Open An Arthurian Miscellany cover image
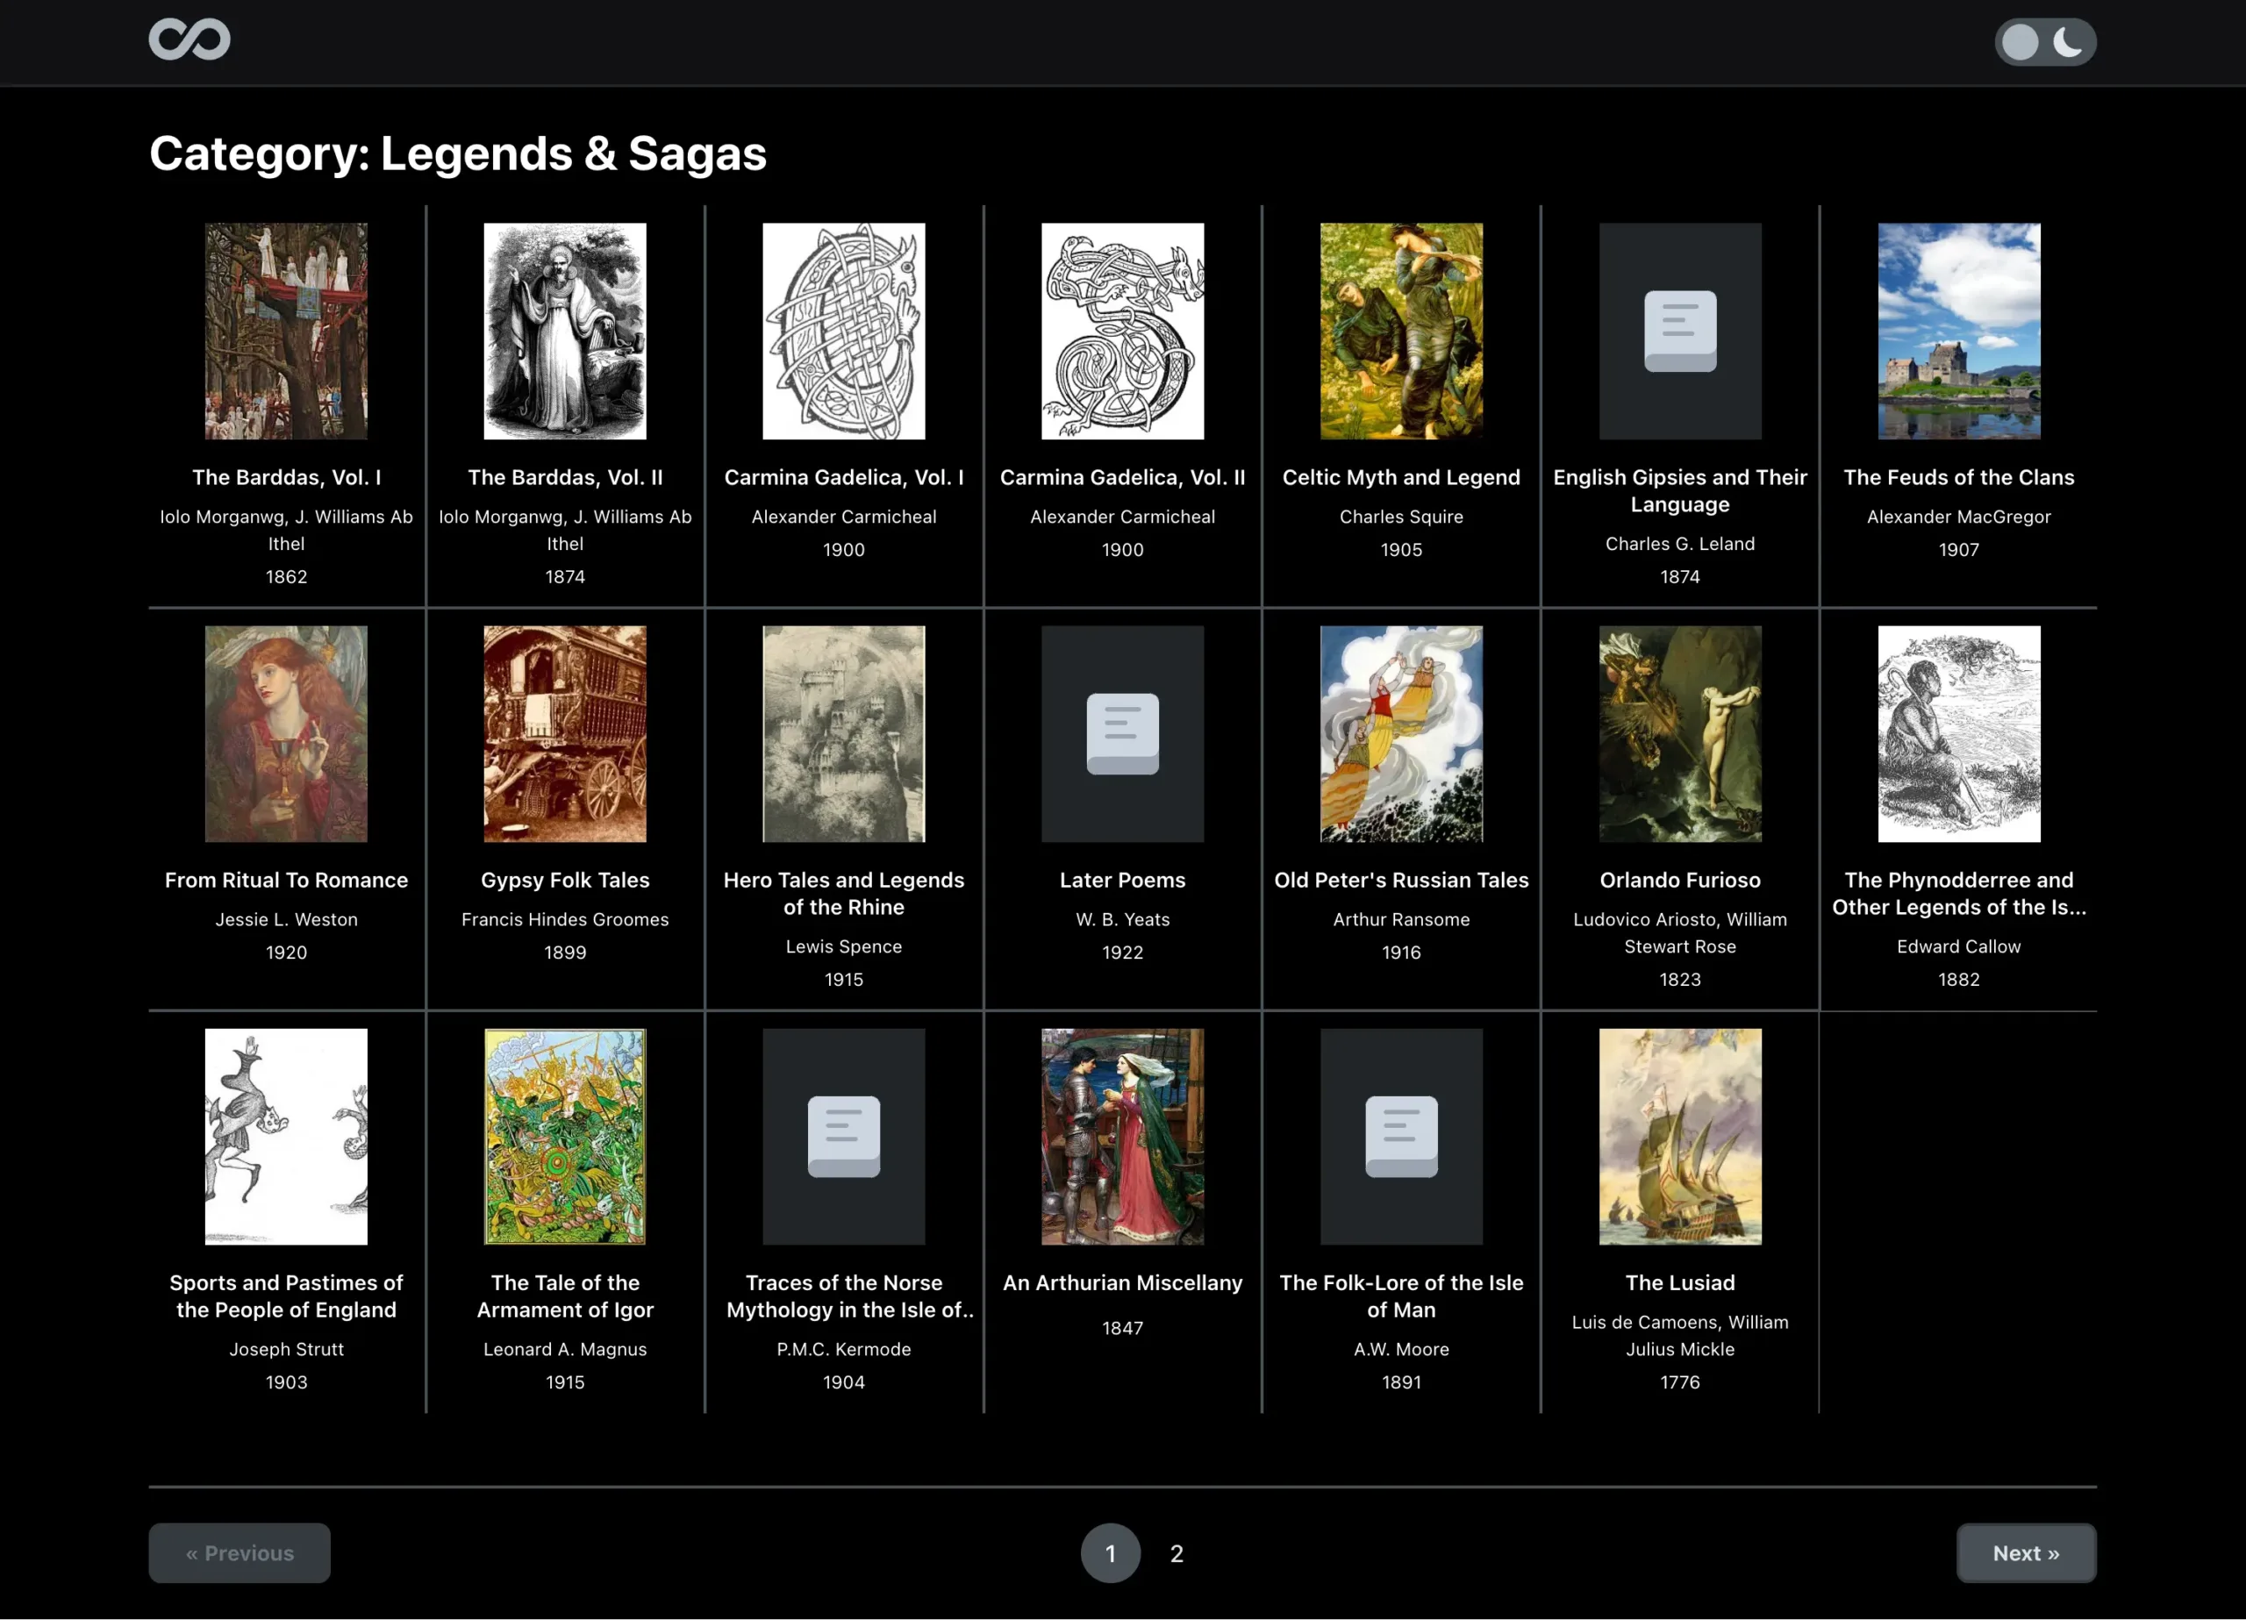2246x1620 pixels. pos(1122,1136)
